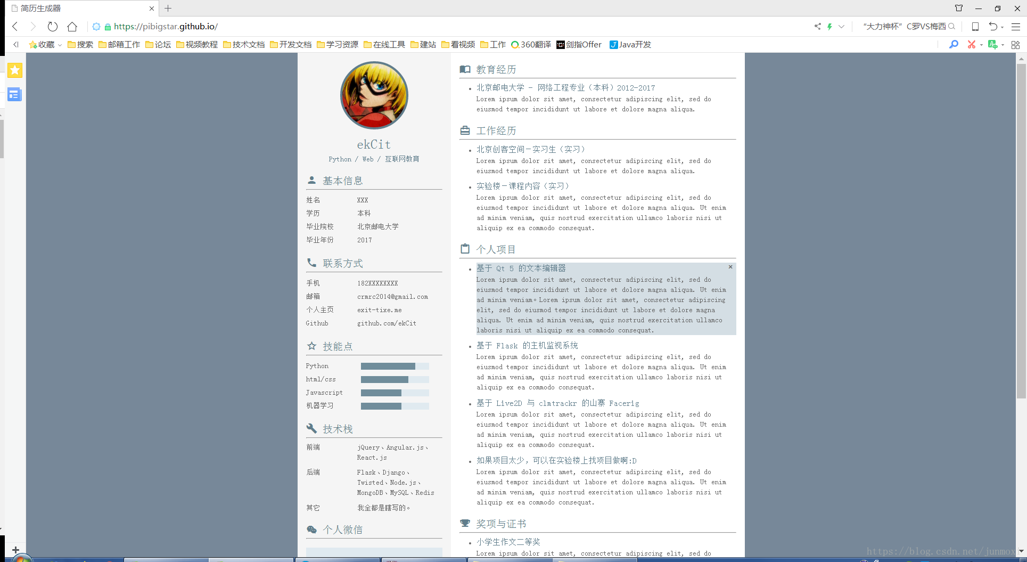The image size is (1027, 562).
Task: Click the browser back arrow
Action: pyautogui.click(x=15, y=27)
